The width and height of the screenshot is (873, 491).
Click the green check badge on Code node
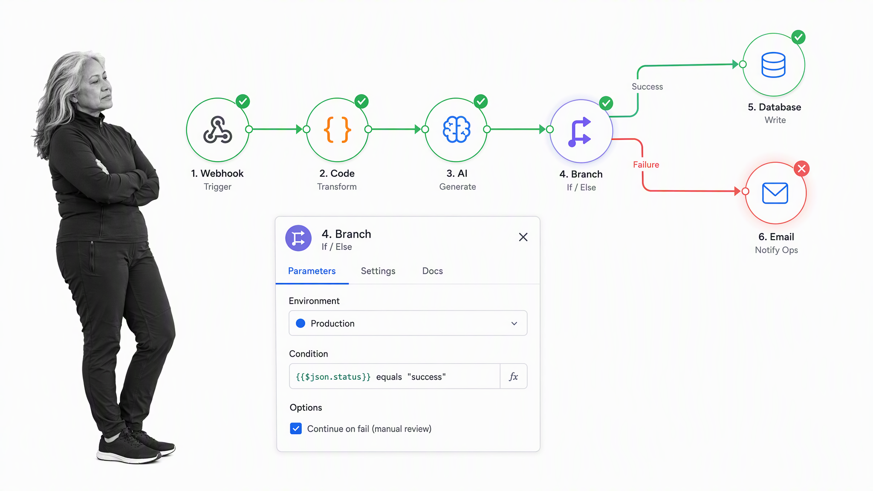pyautogui.click(x=361, y=101)
